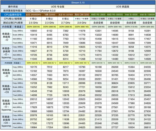Click the DDR4 2666 16G * 2 cell
The image size is (156, 131).
coord(82,63)
